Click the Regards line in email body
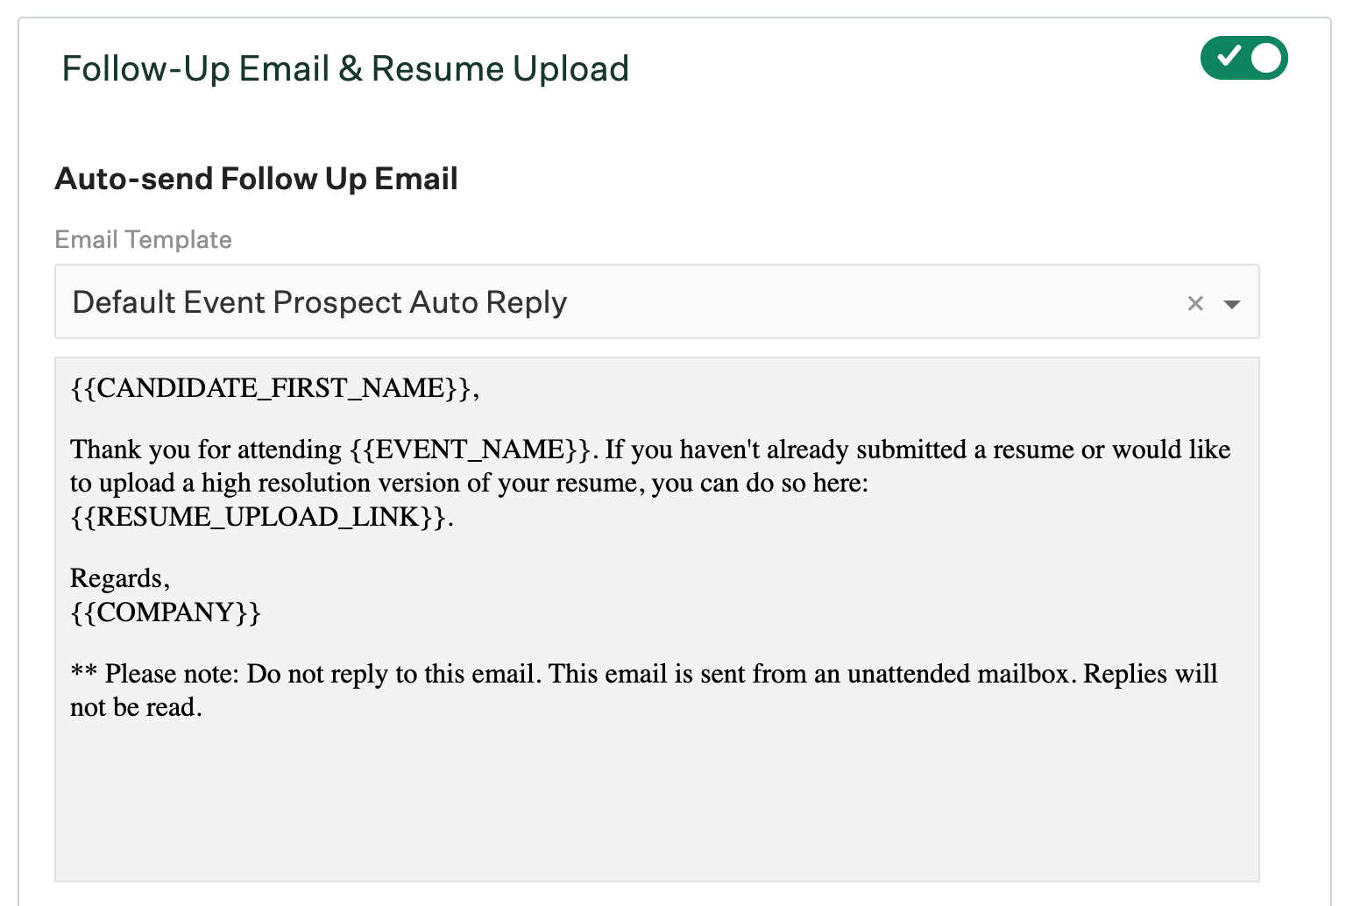This screenshot has width=1346, height=906. pyautogui.click(x=120, y=578)
